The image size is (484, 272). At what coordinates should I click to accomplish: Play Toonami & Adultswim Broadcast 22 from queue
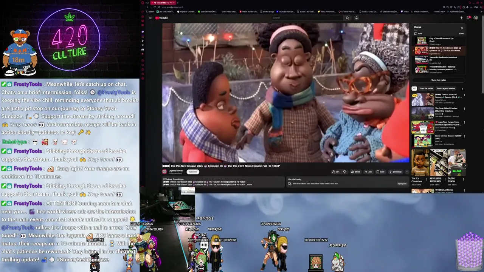(439, 60)
